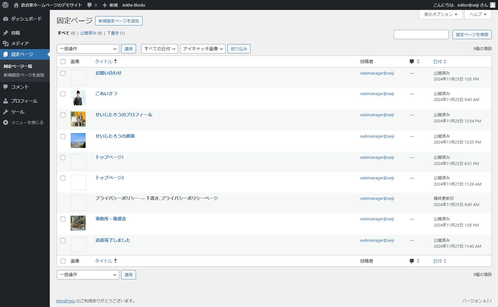The width and height of the screenshot is (498, 307).
Task: Open the すべての日付 date filter dropdown
Action: 160,49
